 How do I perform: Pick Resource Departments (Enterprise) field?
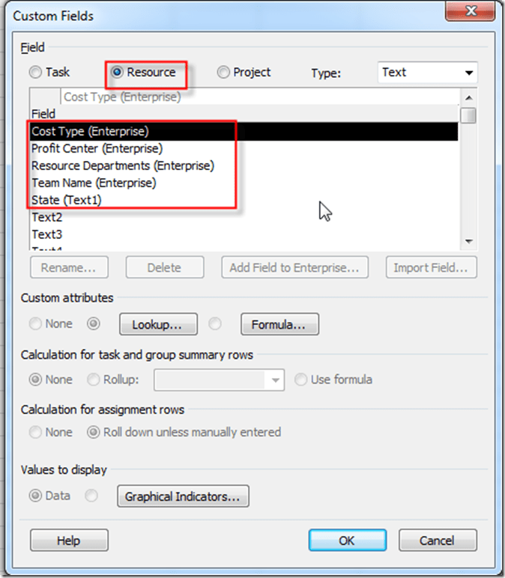click(x=122, y=165)
